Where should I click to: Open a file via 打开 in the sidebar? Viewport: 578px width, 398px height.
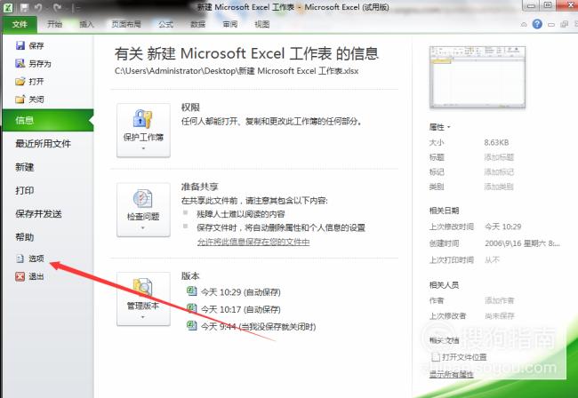point(30,82)
